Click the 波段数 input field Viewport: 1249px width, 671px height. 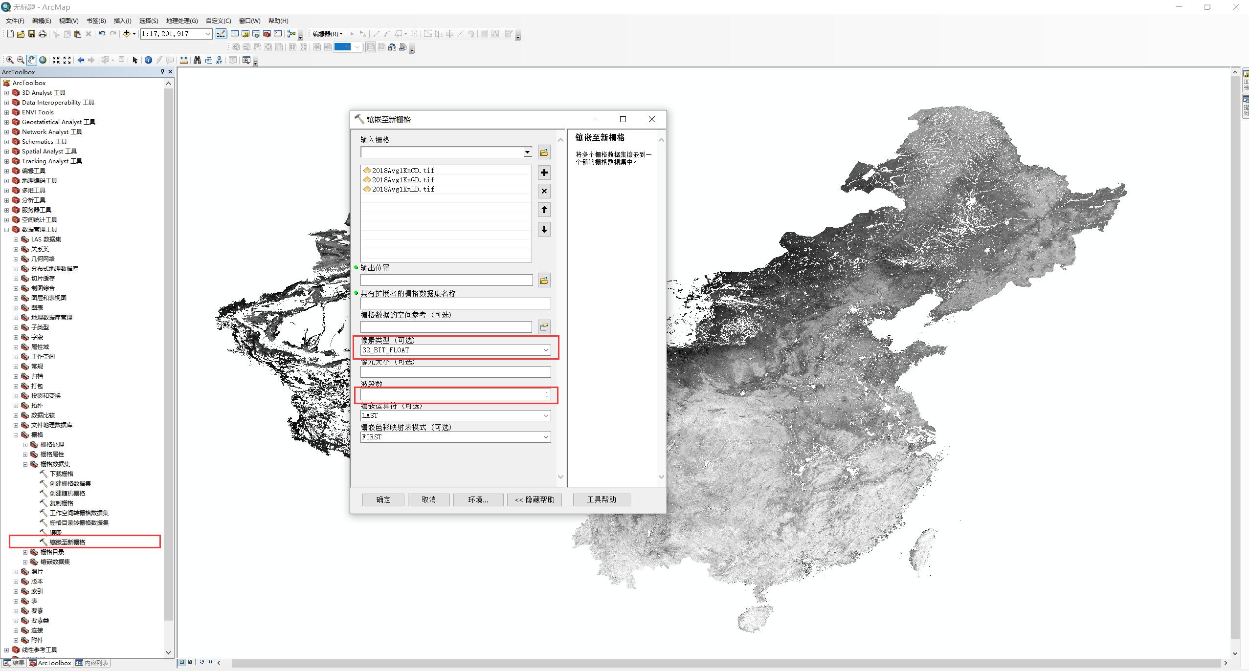[455, 394]
